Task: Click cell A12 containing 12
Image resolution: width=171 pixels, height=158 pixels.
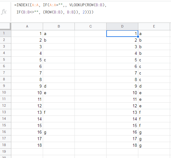Action: 27,106
